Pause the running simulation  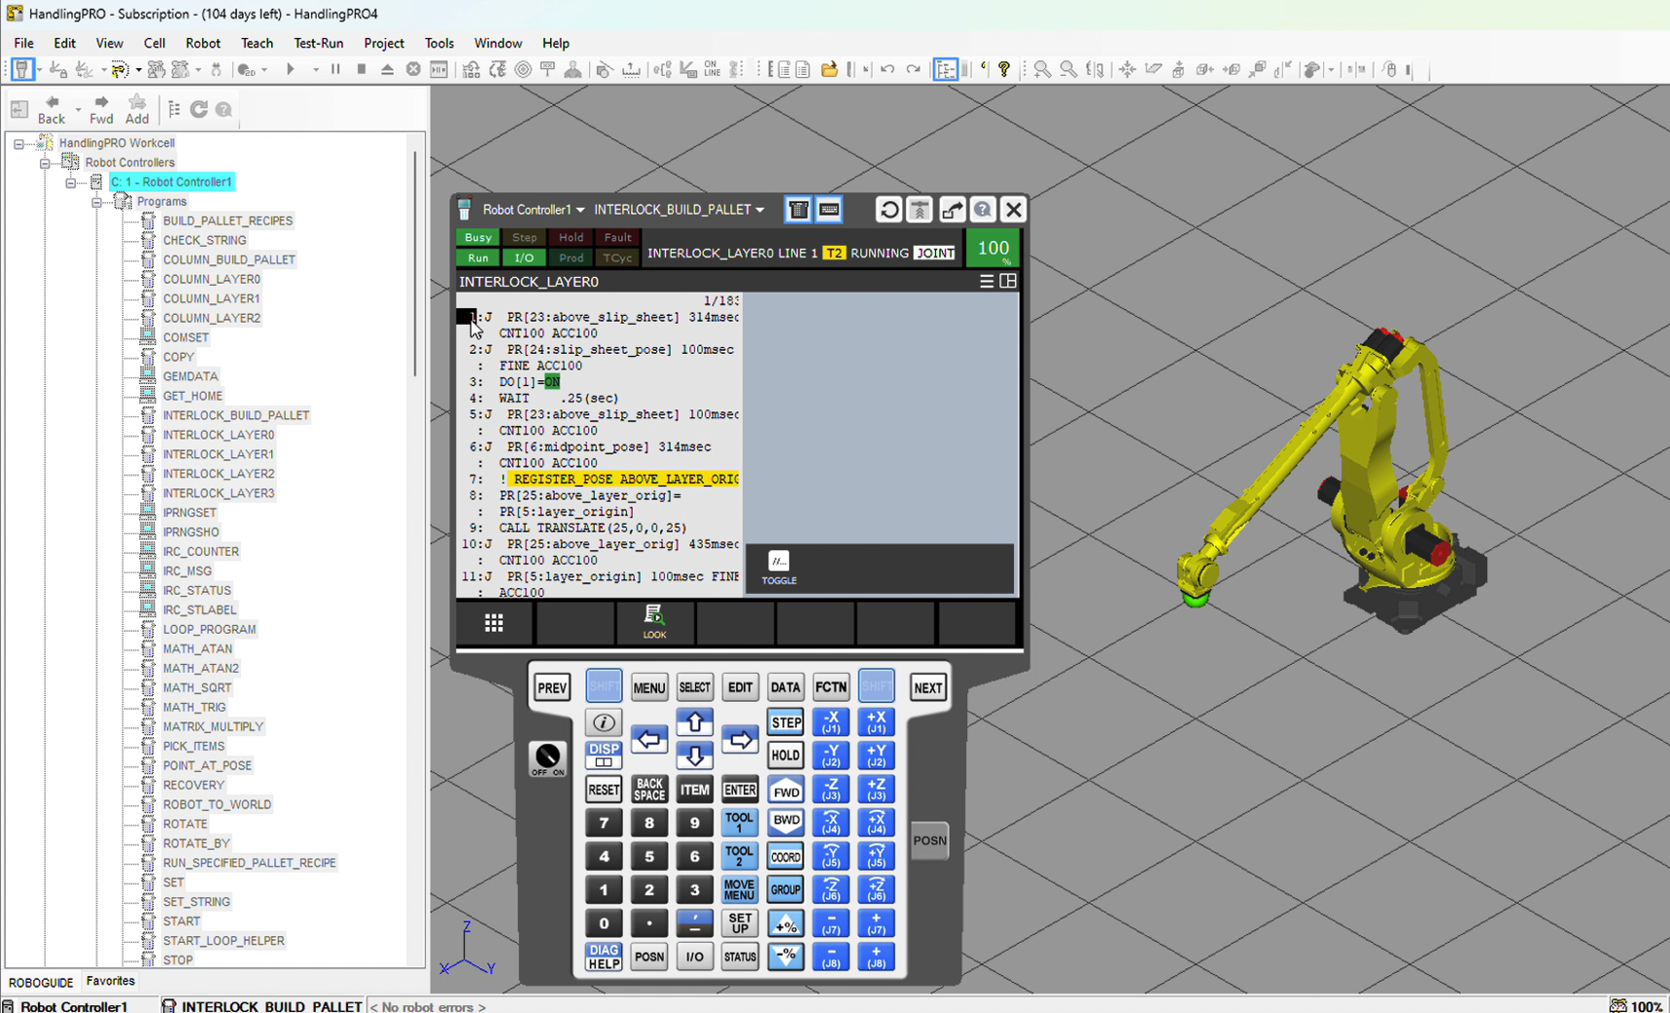333,69
